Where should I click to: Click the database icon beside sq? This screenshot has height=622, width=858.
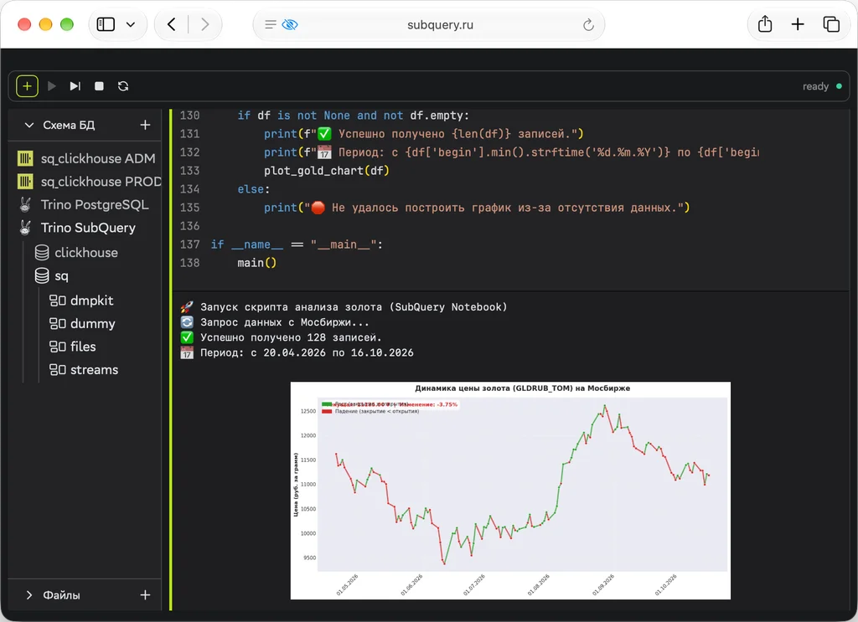point(42,276)
